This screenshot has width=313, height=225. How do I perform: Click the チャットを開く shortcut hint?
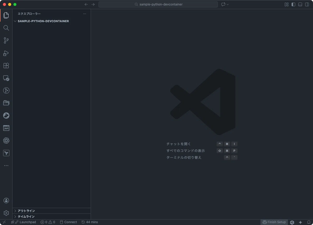(179, 144)
